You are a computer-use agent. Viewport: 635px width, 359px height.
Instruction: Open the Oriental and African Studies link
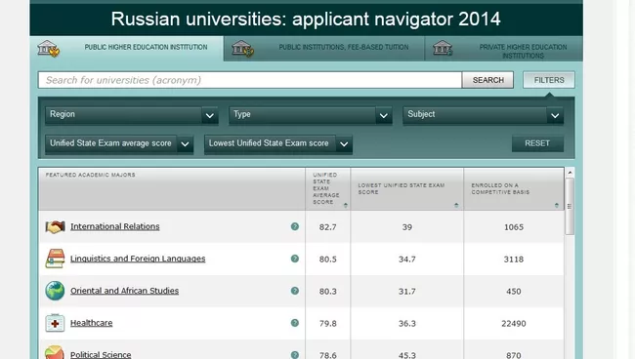click(x=124, y=291)
